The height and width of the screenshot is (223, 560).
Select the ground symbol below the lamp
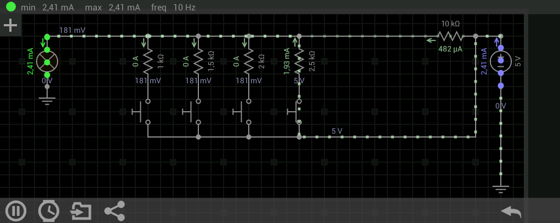click(x=47, y=101)
